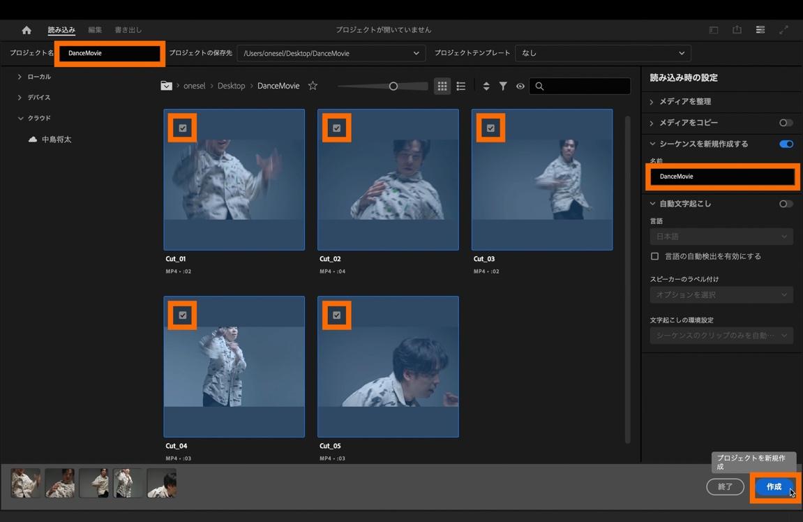The image size is (803, 522).
Task: Select the Cut_05 video thumbnail
Action: (x=388, y=366)
